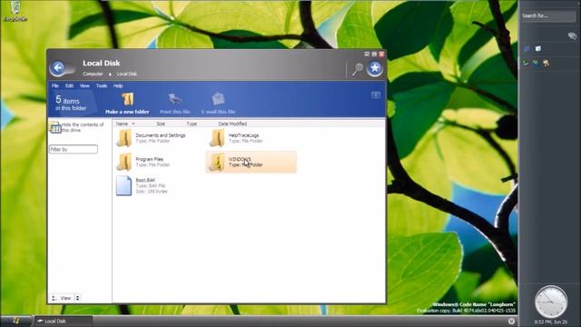
Task: Select the Program Files folder icon
Action: pyautogui.click(x=124, y=162)
